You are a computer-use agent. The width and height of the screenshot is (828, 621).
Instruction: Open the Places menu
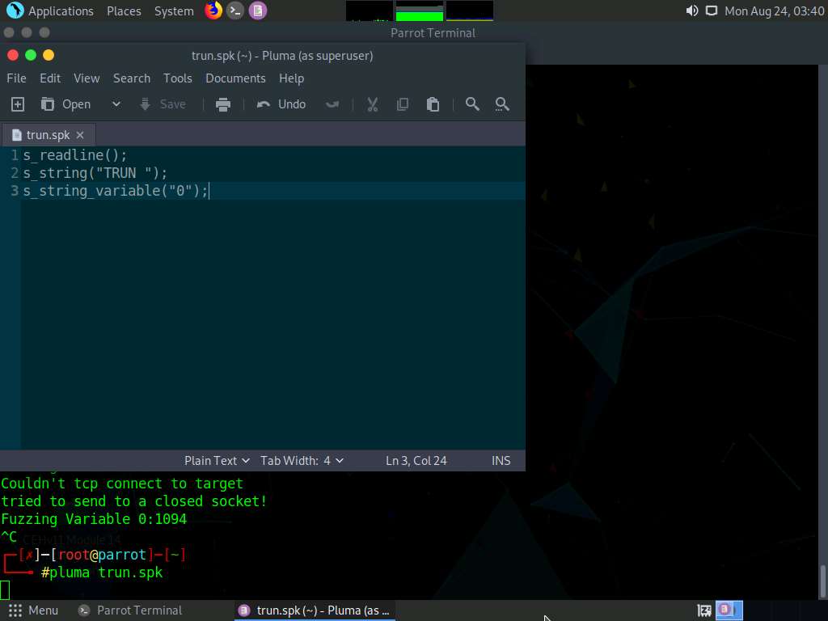point(124,11)
